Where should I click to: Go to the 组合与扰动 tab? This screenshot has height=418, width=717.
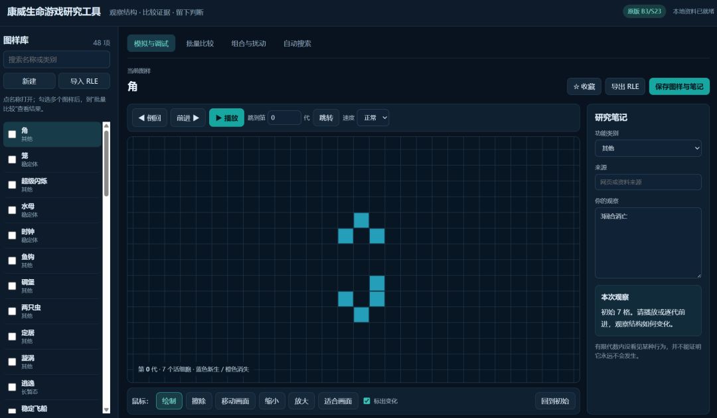point(248,43)
